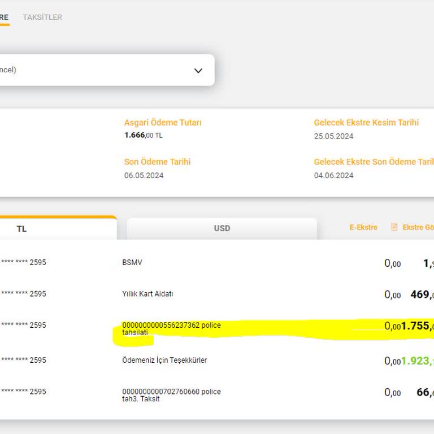Open the statement period combo box

coord(102,70)
